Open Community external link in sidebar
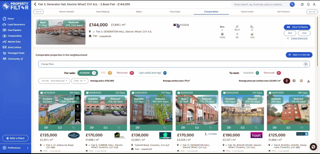This screenshot has width=320, height=154. (12, 59)
